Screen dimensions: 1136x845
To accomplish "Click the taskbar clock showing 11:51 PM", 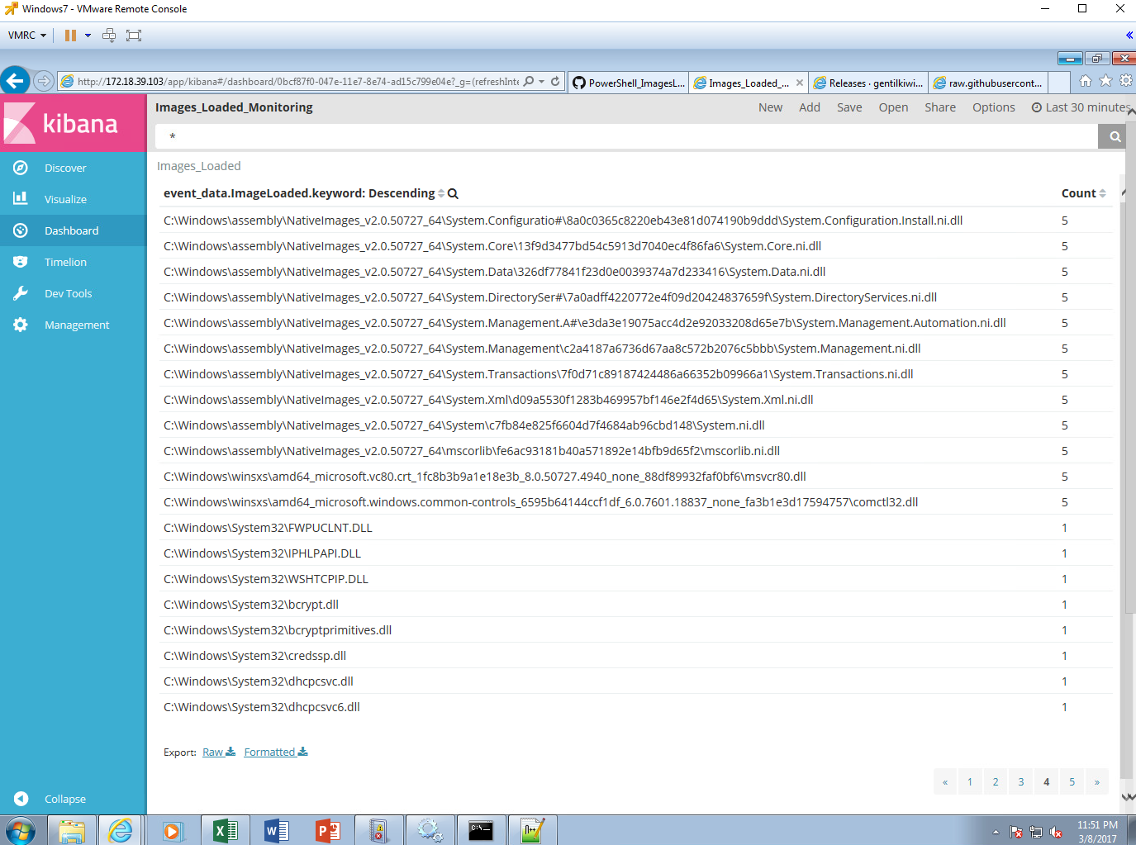I will [1097, 831].
